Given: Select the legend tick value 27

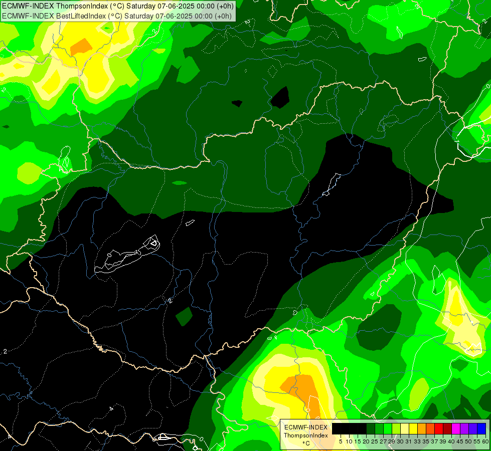Looking at the screenshot, I should pyautogui.click(x=383, y=441).
